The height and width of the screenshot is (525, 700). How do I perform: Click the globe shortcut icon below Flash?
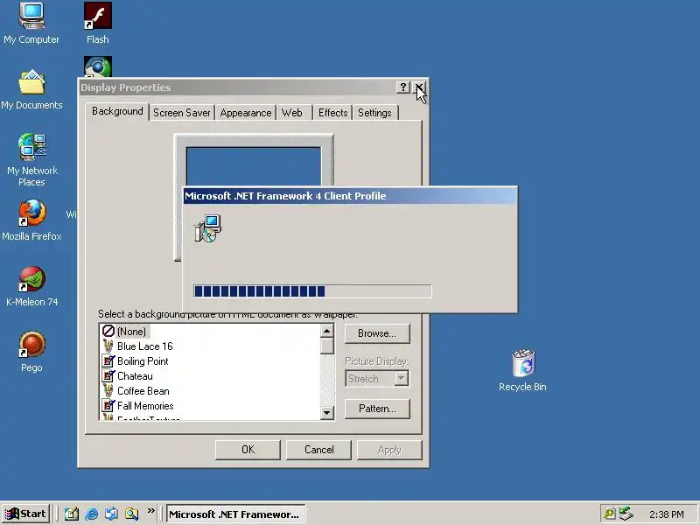[98, 67]
